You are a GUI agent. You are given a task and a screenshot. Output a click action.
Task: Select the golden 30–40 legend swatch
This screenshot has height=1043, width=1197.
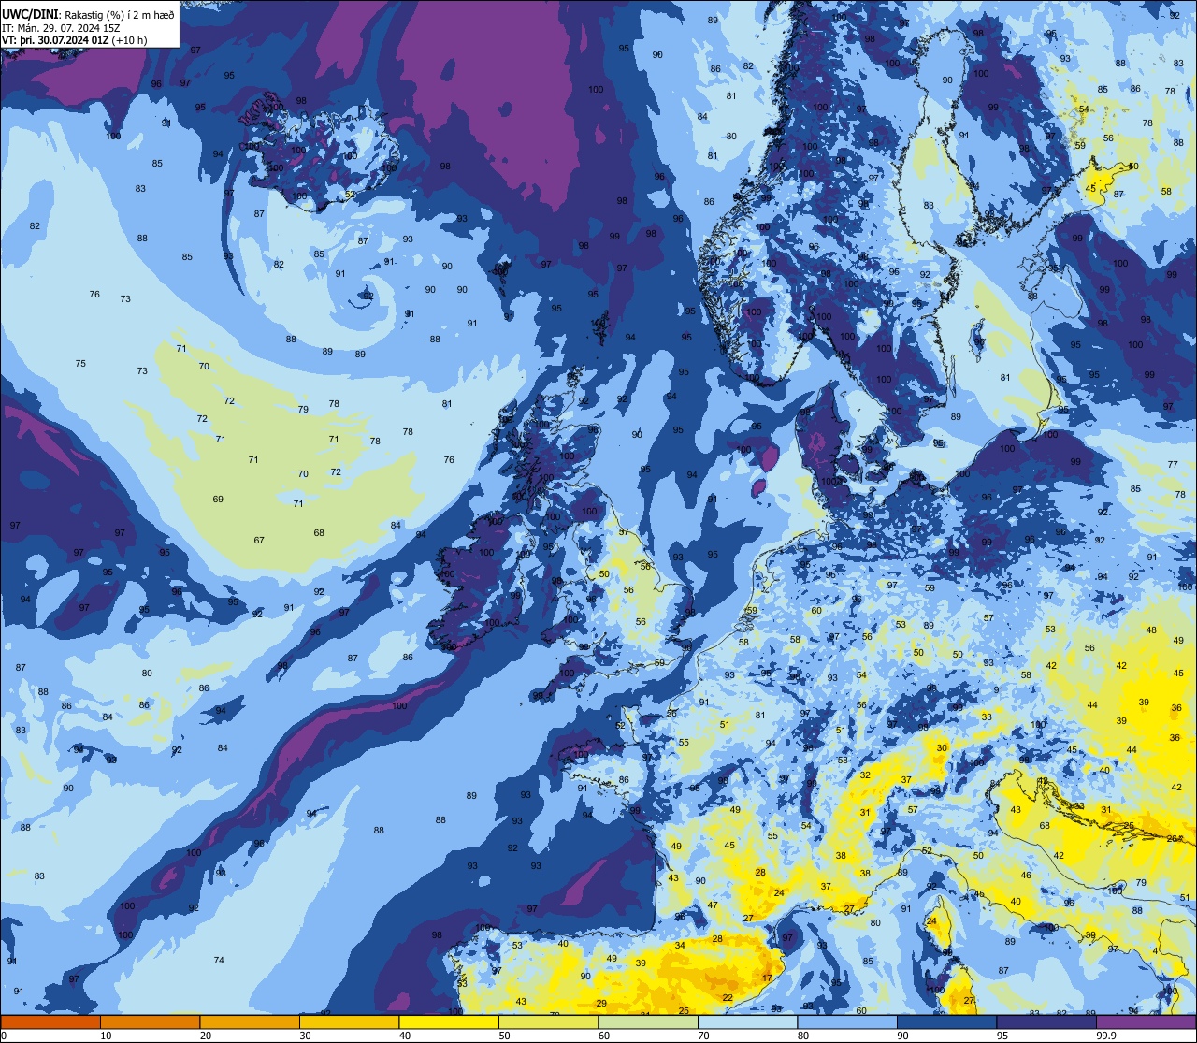click(x=349, y=1021)
